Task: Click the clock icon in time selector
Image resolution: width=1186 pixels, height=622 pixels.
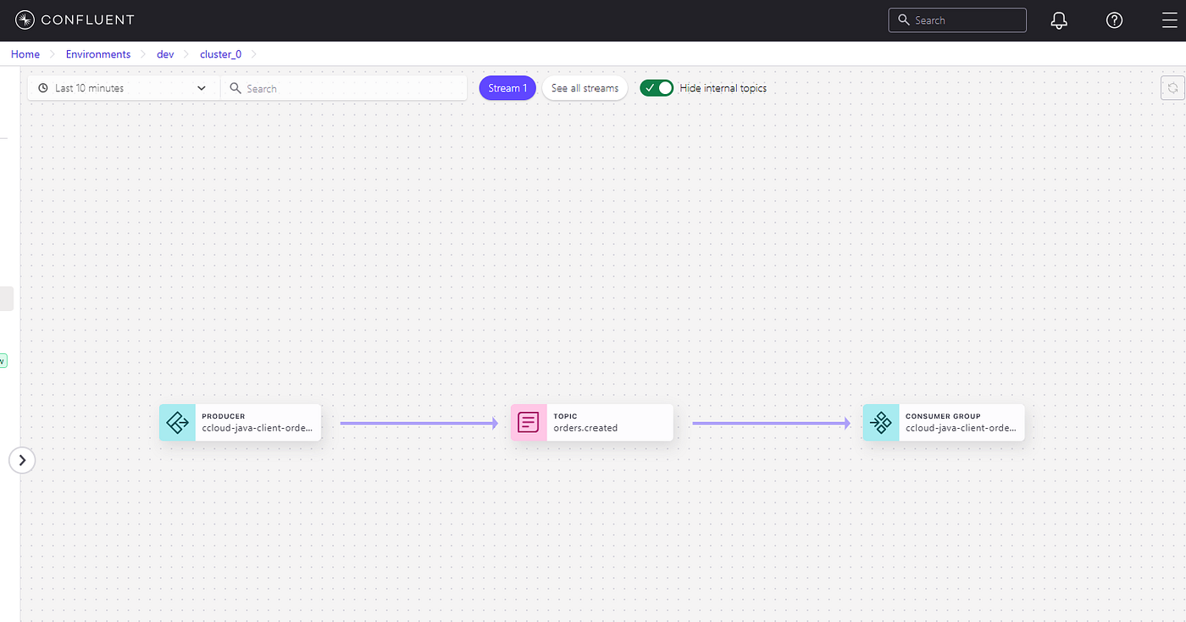Action: (43, 88)
